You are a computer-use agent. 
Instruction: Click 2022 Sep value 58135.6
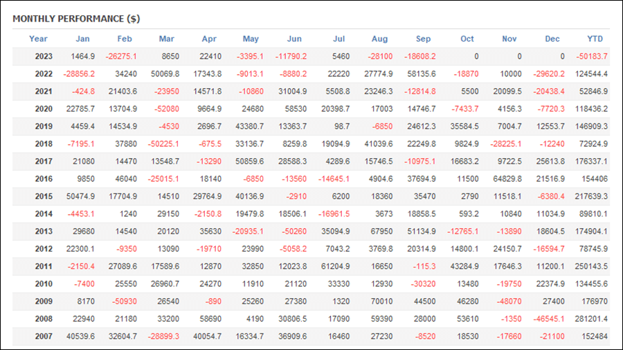pyautogui.click(x=422, y=74)
